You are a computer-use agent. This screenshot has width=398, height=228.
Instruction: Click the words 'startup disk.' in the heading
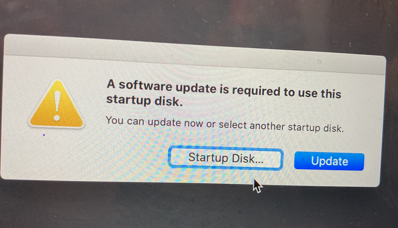144,100
